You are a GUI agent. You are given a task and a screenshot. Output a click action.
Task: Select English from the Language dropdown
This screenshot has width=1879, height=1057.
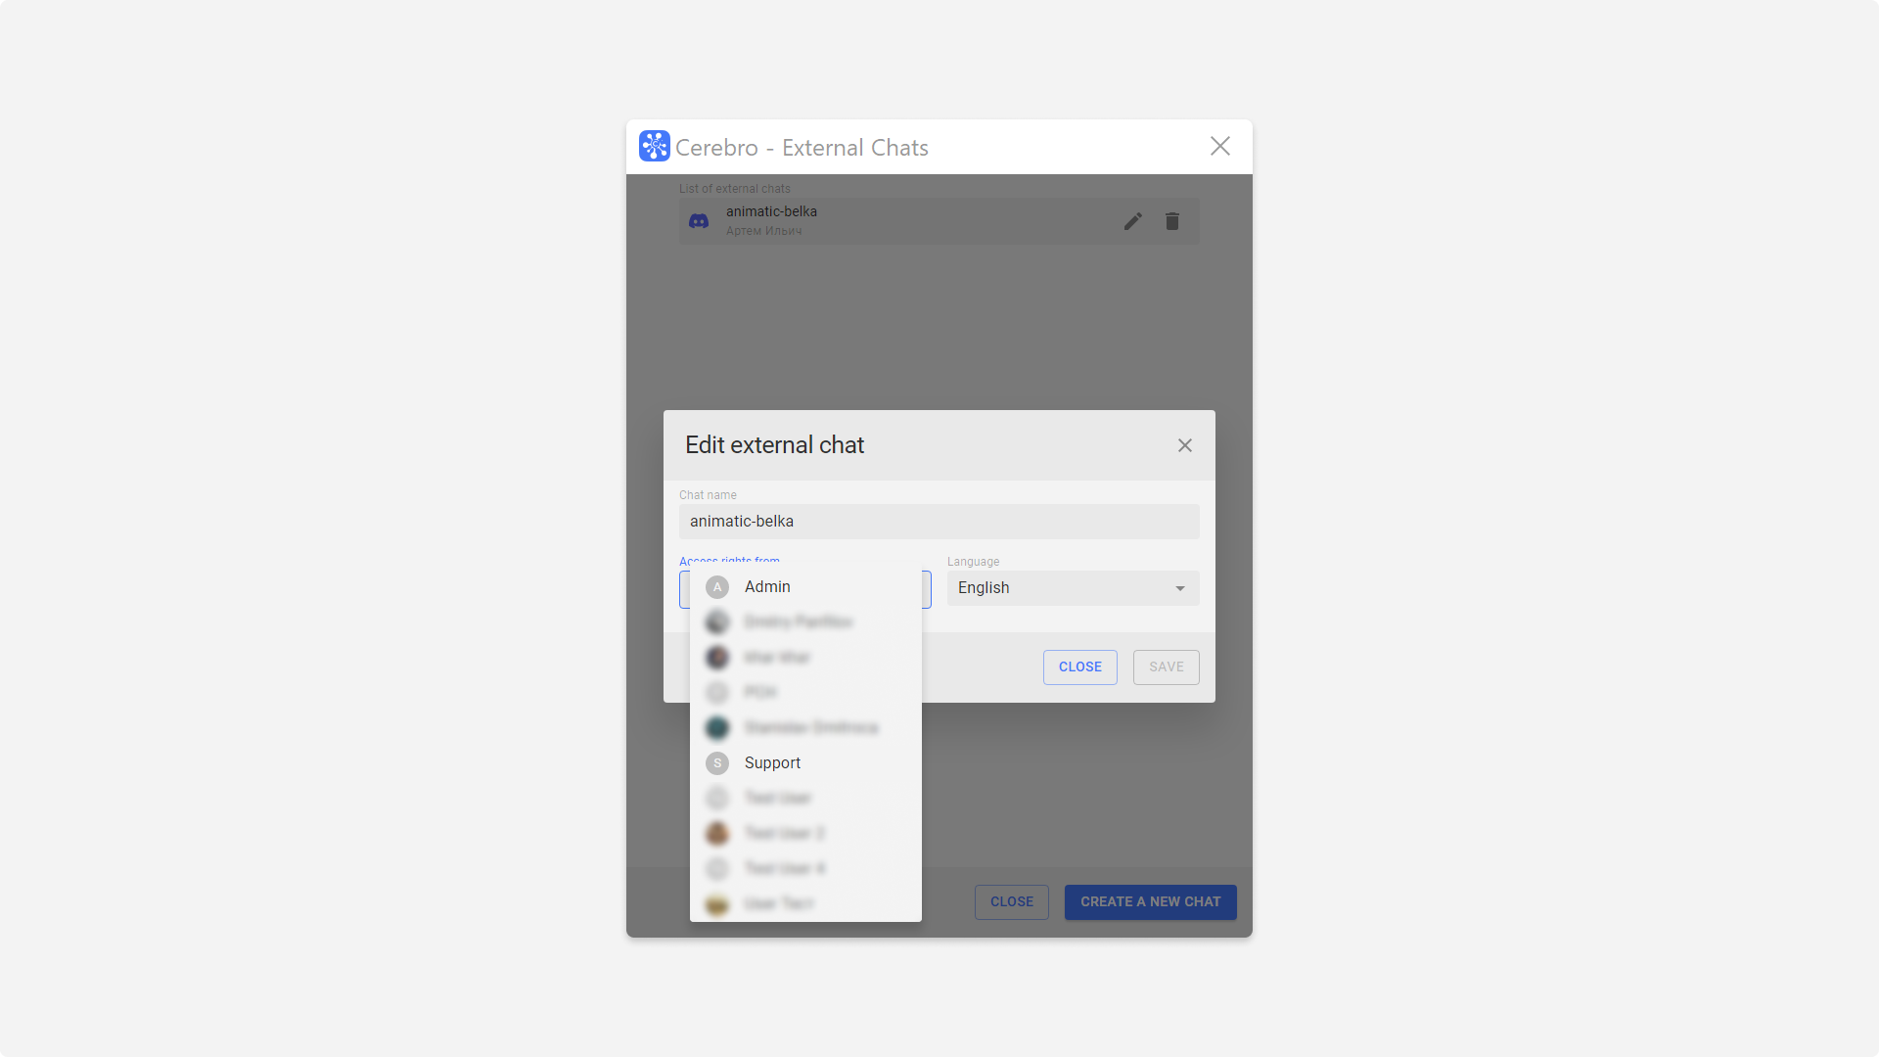1072,587
